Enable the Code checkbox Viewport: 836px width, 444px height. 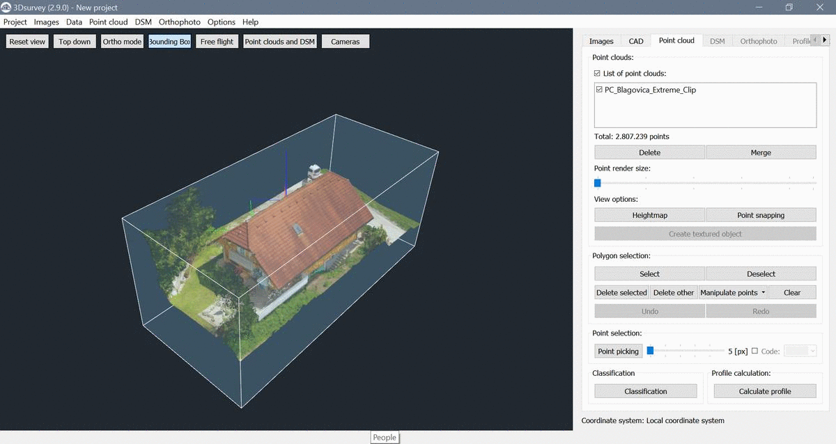click(754, 351)
